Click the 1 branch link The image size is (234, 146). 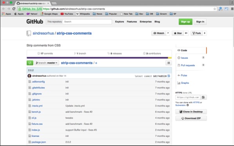click(x=80, y=53)
